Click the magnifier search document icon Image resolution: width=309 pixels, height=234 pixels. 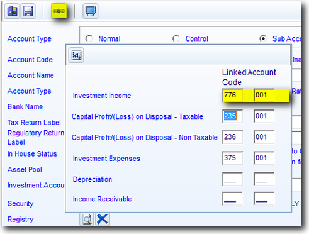coord(87,220)
